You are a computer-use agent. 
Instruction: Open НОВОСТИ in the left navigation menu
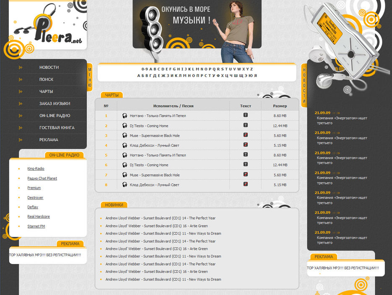pyautogui.click(x=49, y=67)
